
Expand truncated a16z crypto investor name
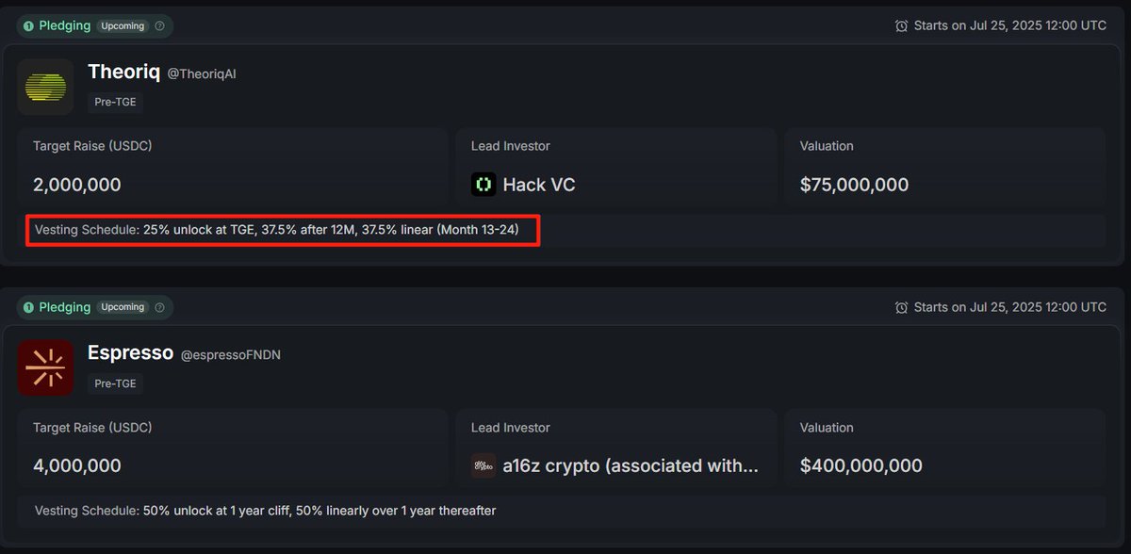tap(631, 465)
